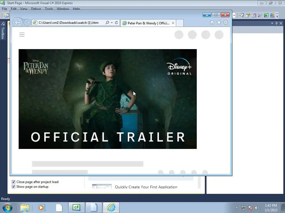
Task: Open the favorites star in Internet Explorer
Action: pos(219,22)
